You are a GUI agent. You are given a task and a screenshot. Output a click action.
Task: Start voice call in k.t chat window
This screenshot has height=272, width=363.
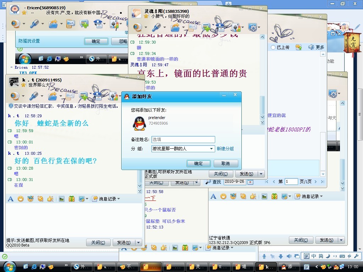coord(34,96)
